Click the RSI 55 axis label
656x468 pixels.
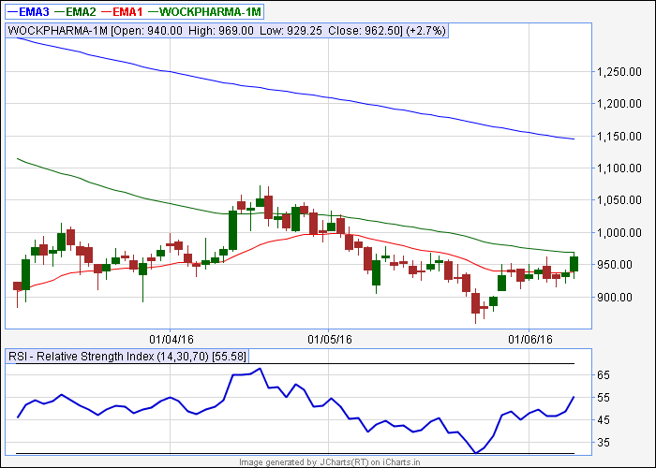[603, 398]
